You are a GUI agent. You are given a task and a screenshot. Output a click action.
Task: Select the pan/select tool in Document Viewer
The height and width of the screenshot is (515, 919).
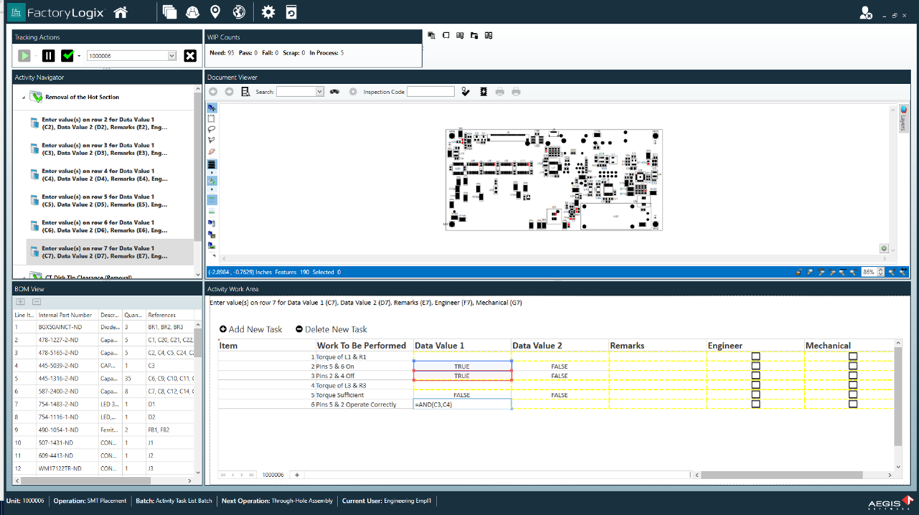(x=211, y=108)
